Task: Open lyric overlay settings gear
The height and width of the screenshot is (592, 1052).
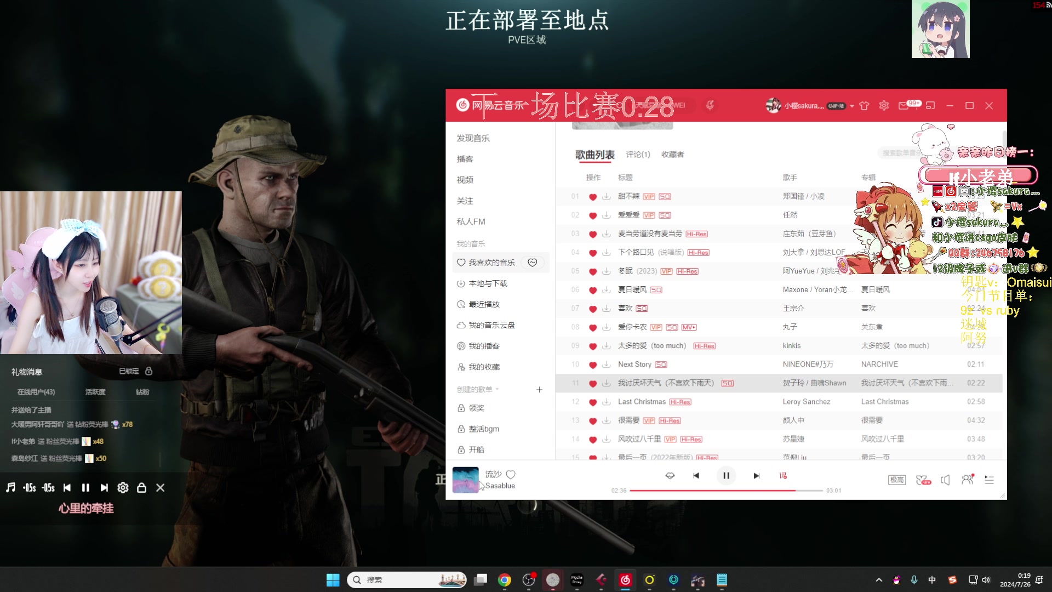Action: coord(123,488)
